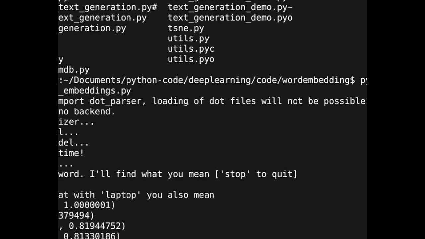Image resolution: width=425 pixels, height=239 pixels.
Task: Click the 'time!' output line
Action: tap(71, 153)
